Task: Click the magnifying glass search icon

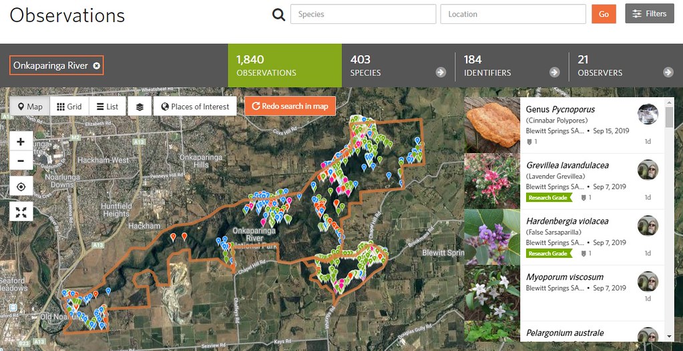Action: click(278, 14)
